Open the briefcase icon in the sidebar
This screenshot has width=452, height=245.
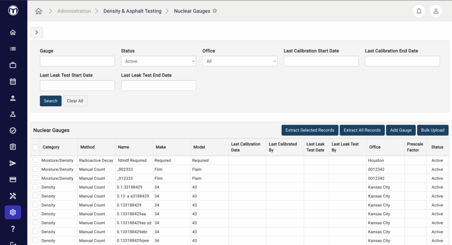pyautogui.click(x=13, y=65)
